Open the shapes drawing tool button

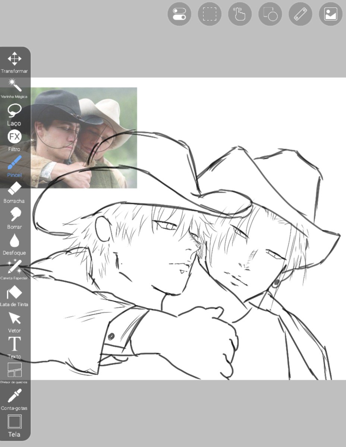[270, 14]
